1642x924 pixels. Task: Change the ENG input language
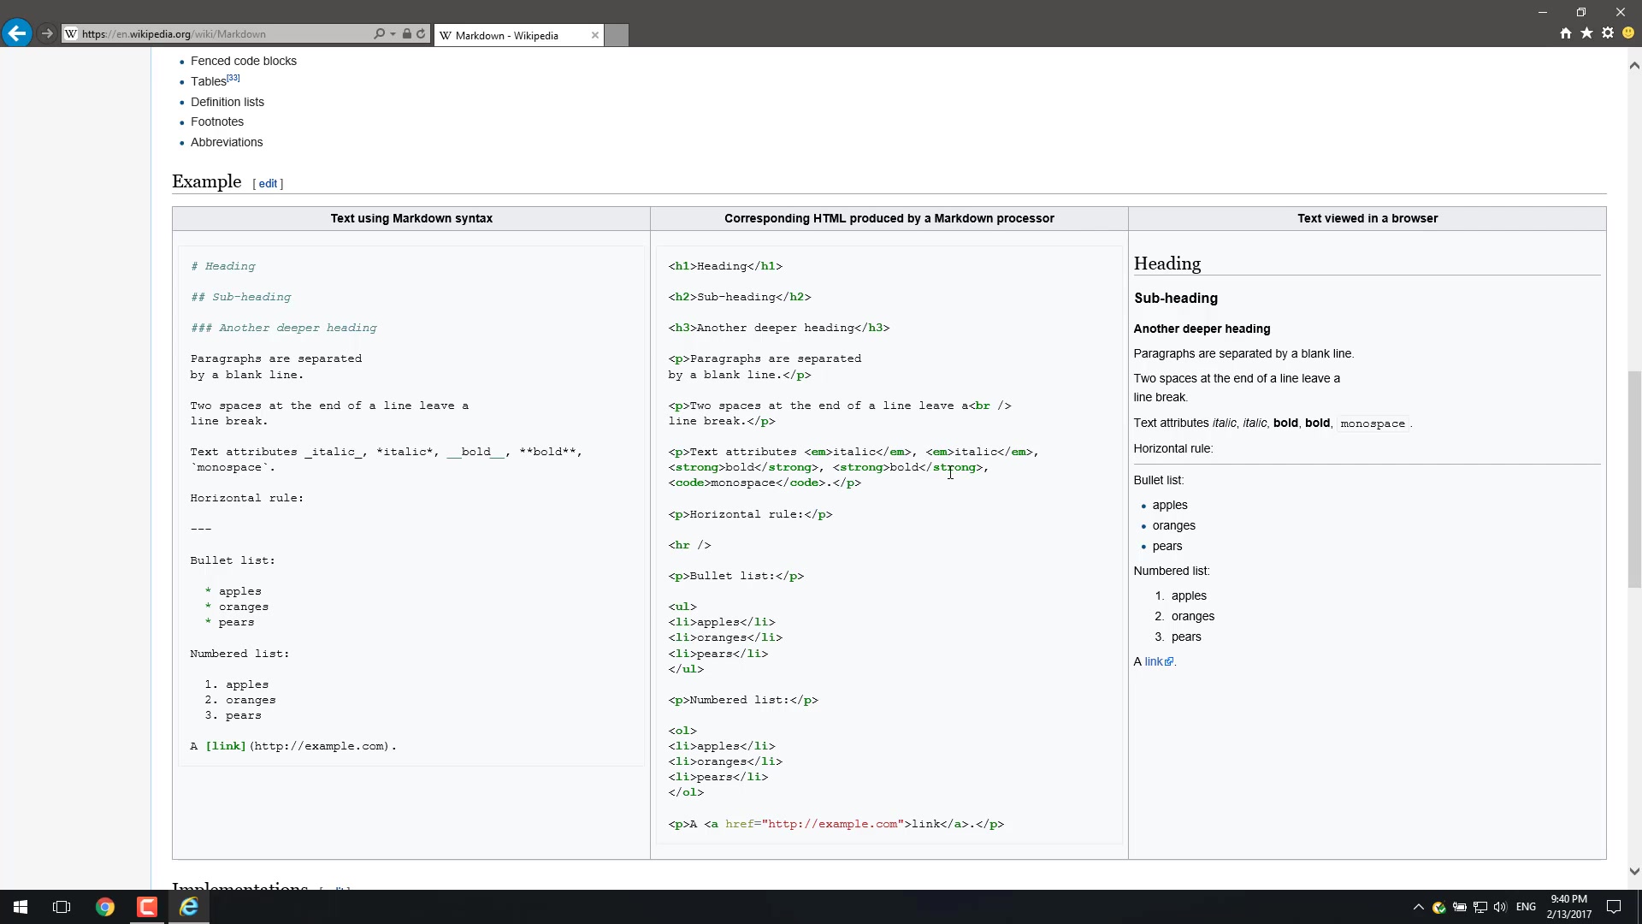pyautogui.click(x=1526, y=907)
